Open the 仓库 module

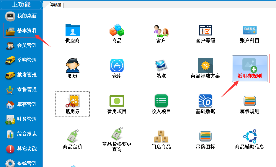pos(117,69)
